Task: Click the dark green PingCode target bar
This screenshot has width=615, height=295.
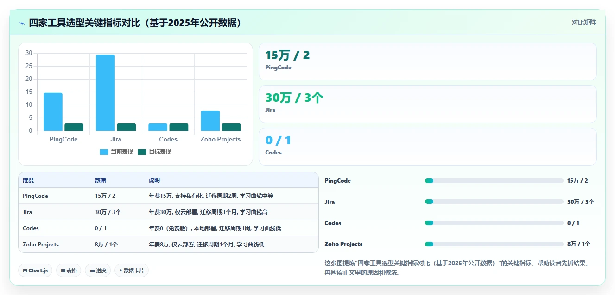Action: pos(74,127)
